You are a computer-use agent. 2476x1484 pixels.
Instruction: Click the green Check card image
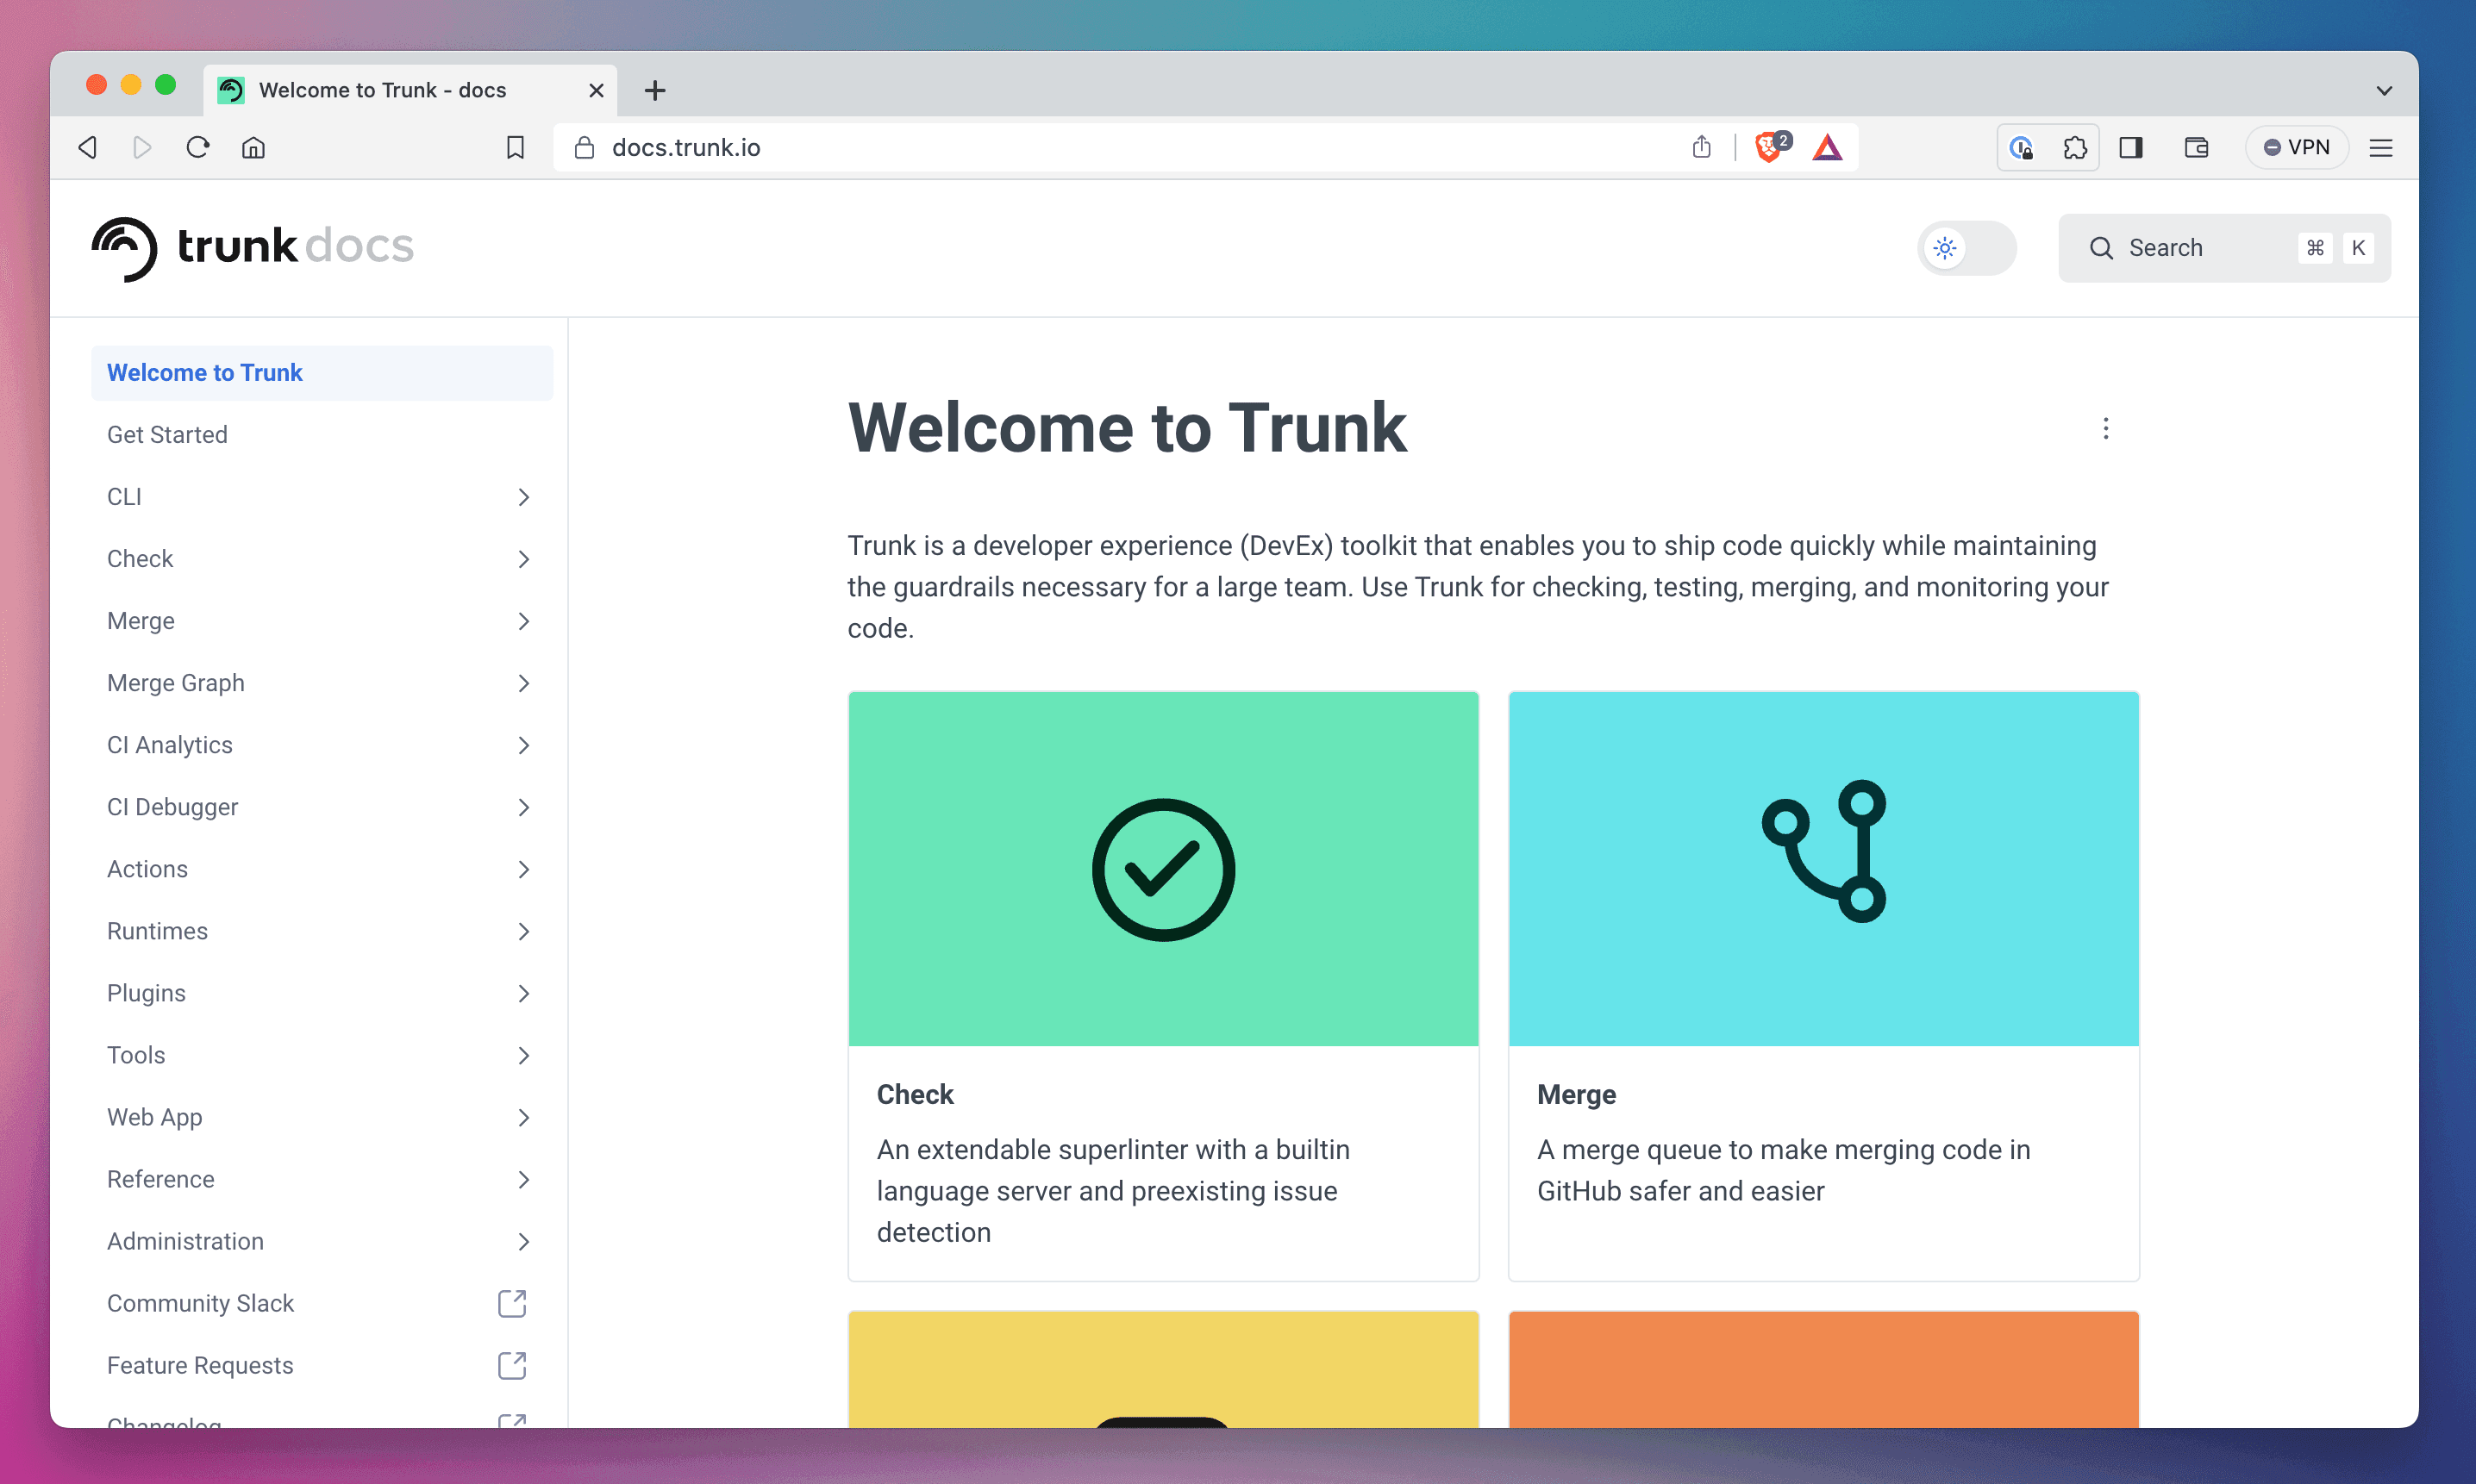click(1162, 869)
